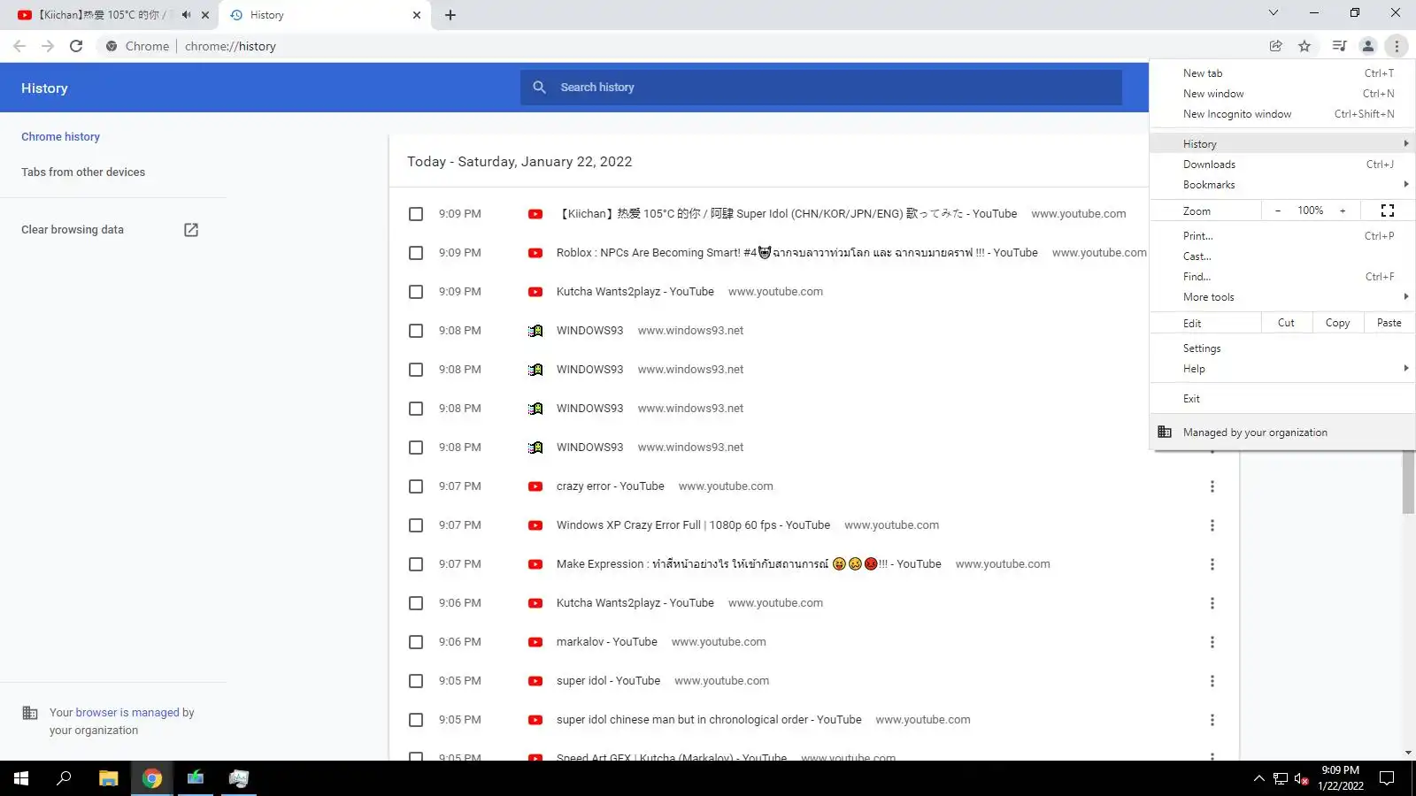The width and height of the screenshot is (1416, 796).
Task: Click Paste button in Edit row
Action: (1389, 323)
